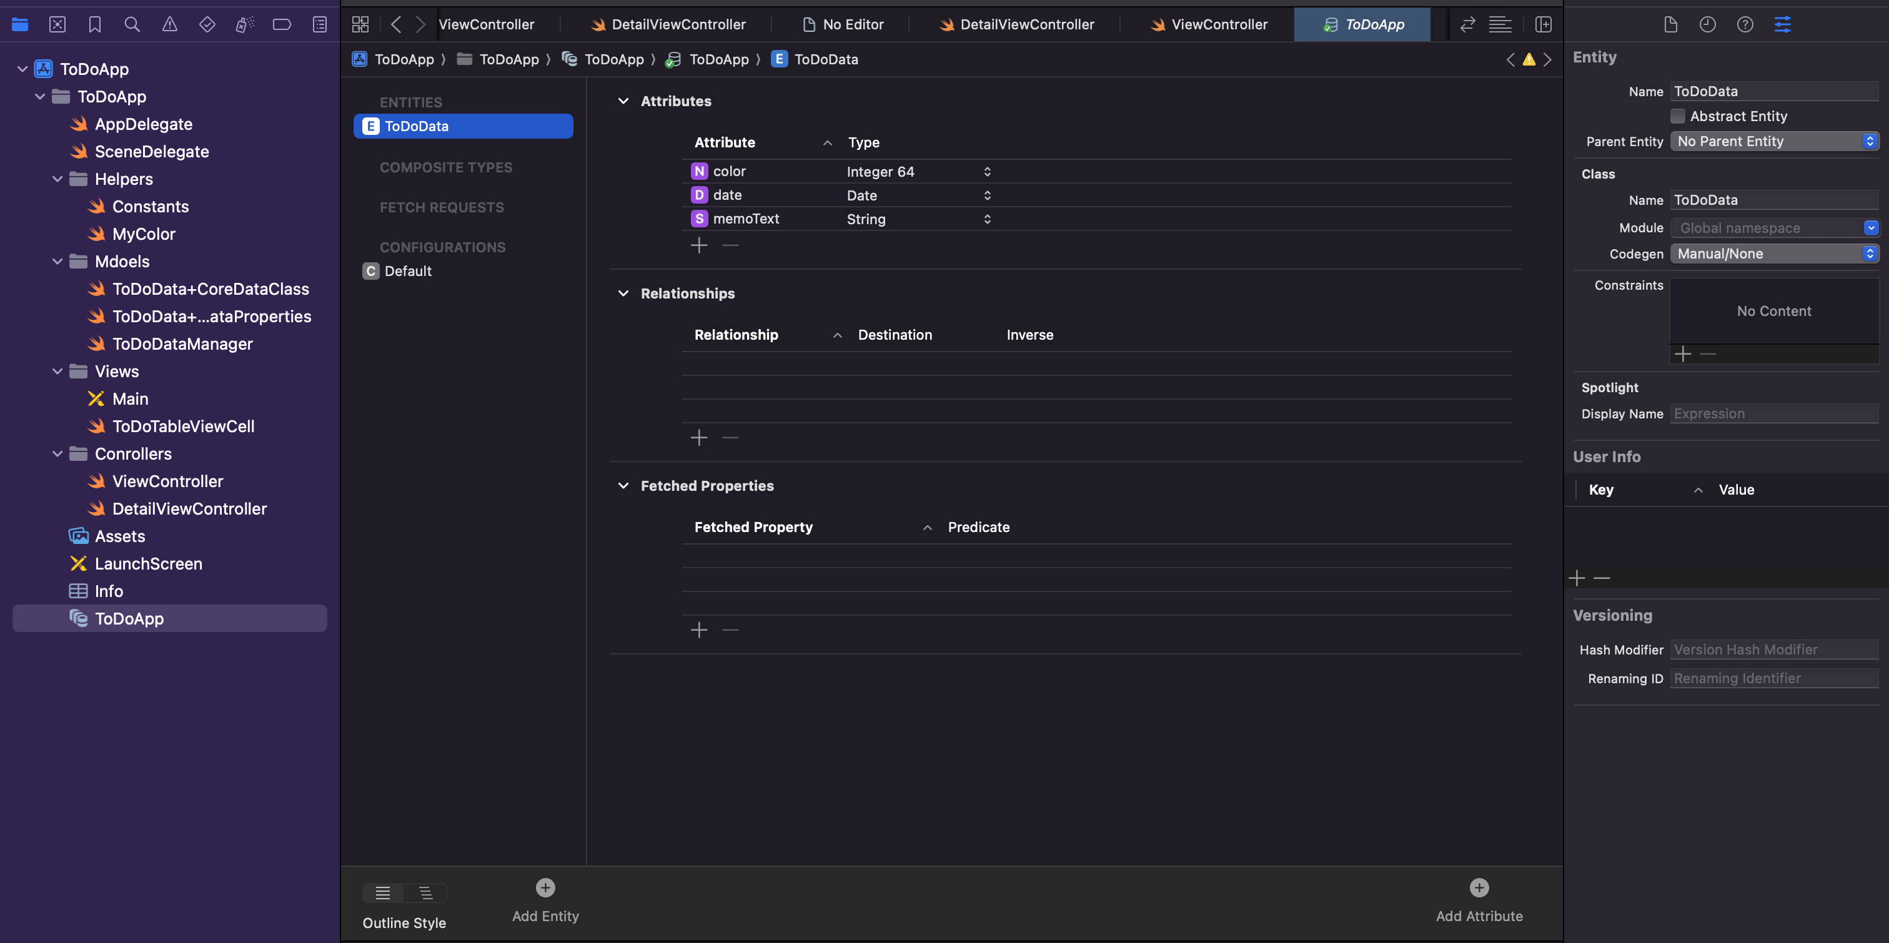Viewport: 1889px width, 943px height.
Task: Add a new attribute with plus
Action: [699, 245]
